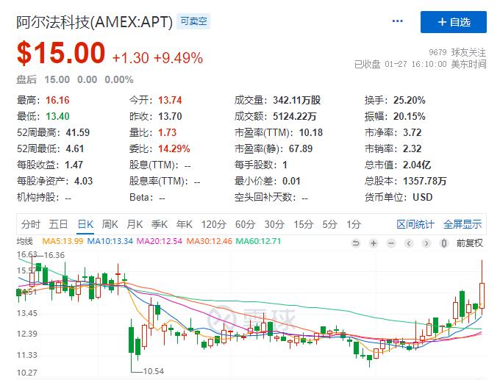Click the 最高 value 16.16
Screen dimensions: 500x380
[57, 100]
